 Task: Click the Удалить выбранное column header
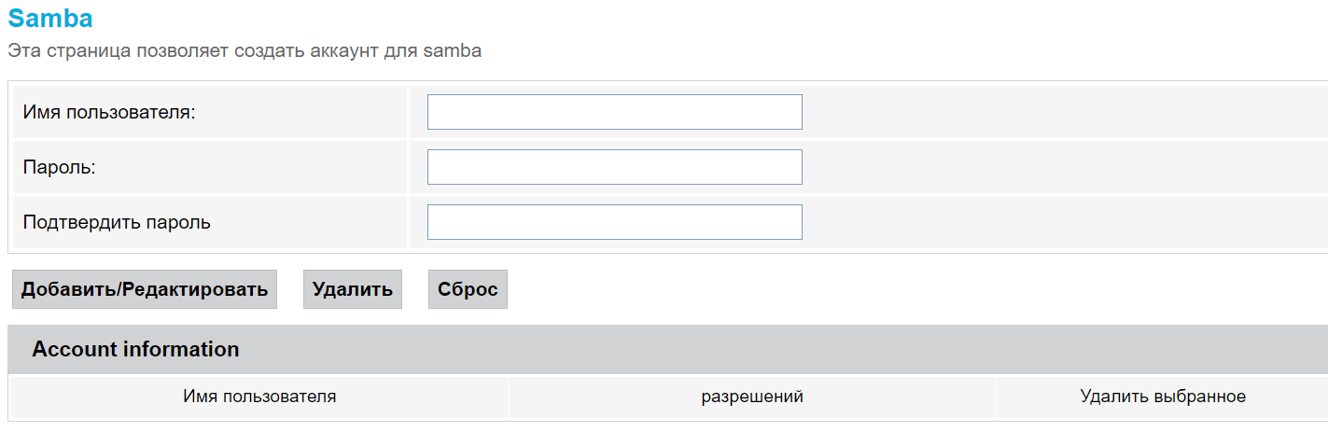tap(1162, 397)
